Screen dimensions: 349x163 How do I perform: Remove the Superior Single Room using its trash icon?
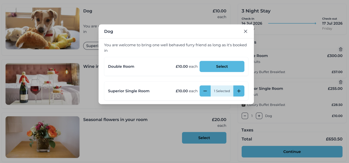coord(340,82)
